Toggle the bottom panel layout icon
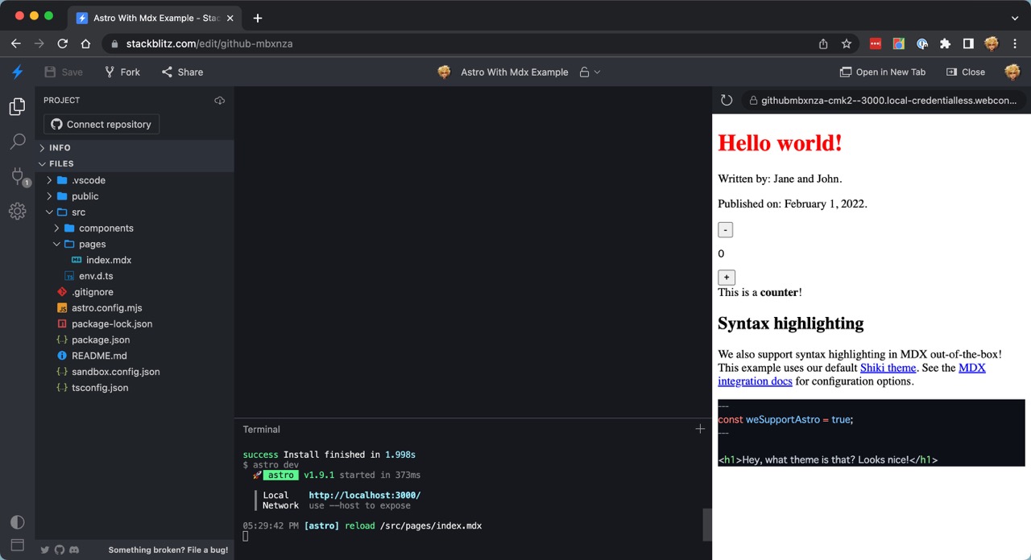Screen dimensions: 1031x560 [17, 546]
